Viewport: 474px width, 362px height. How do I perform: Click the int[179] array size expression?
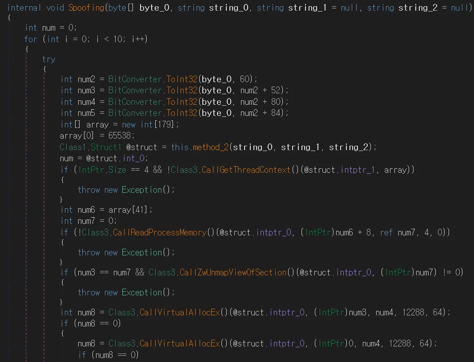[x=157, y=124]
